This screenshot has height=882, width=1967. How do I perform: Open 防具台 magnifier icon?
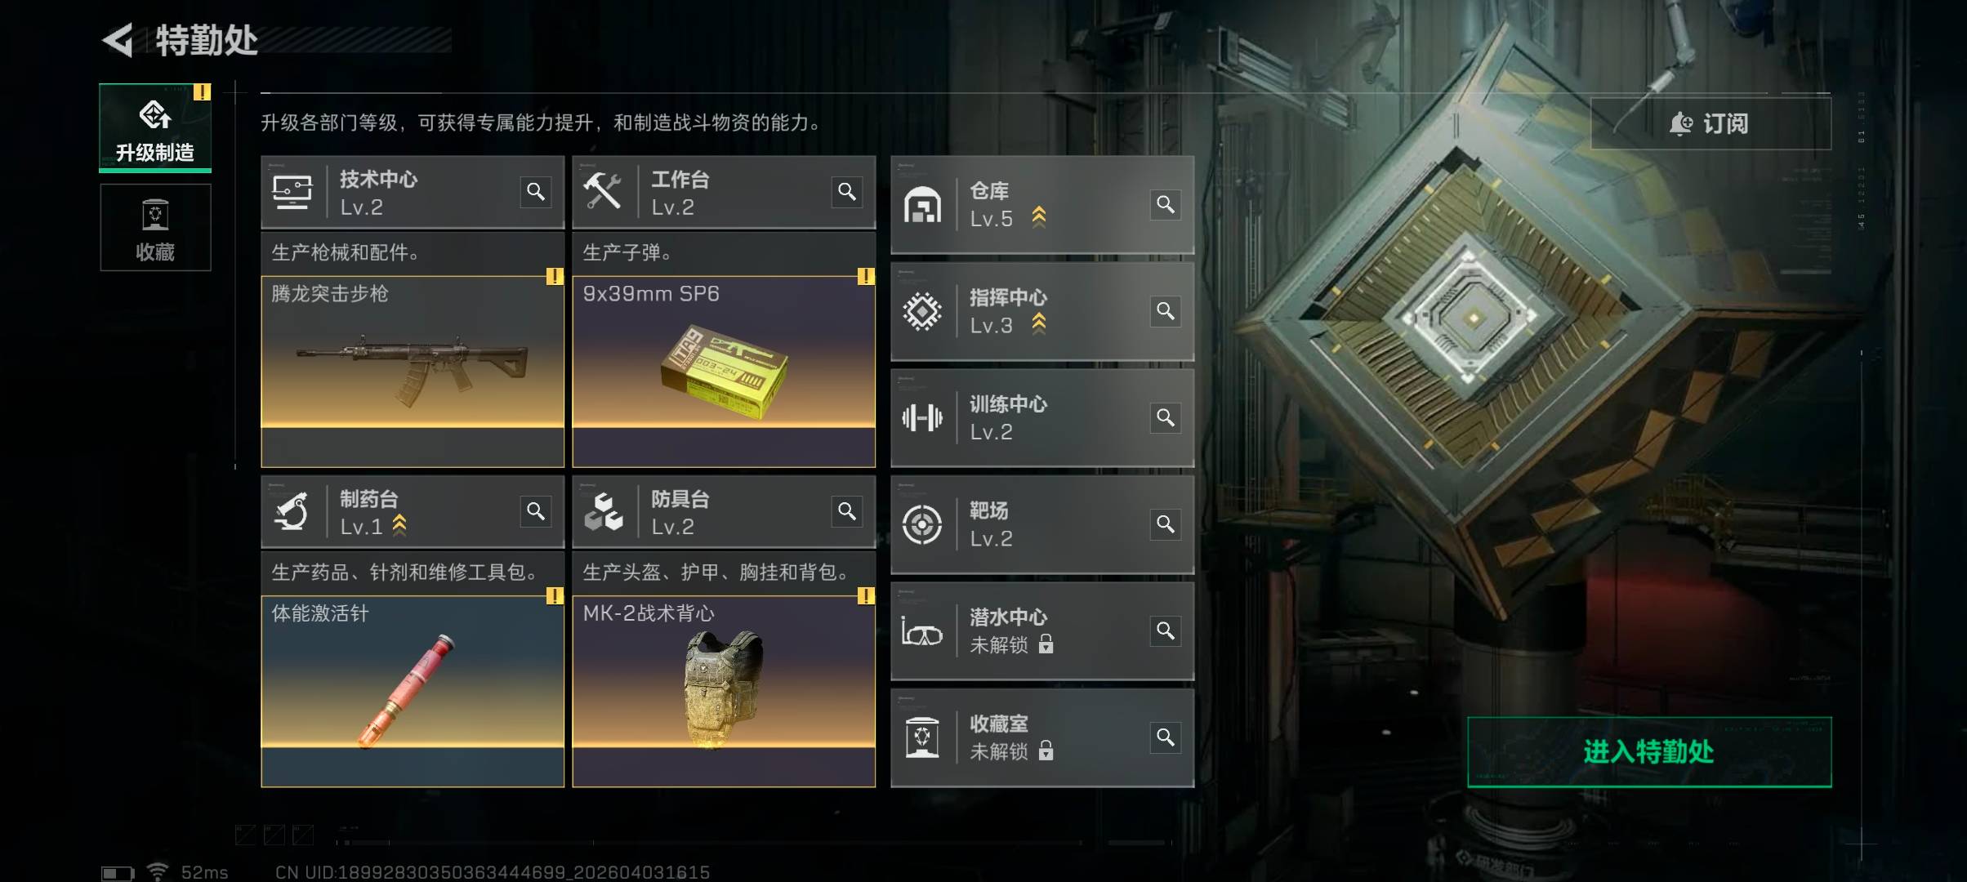coord(847,511)
